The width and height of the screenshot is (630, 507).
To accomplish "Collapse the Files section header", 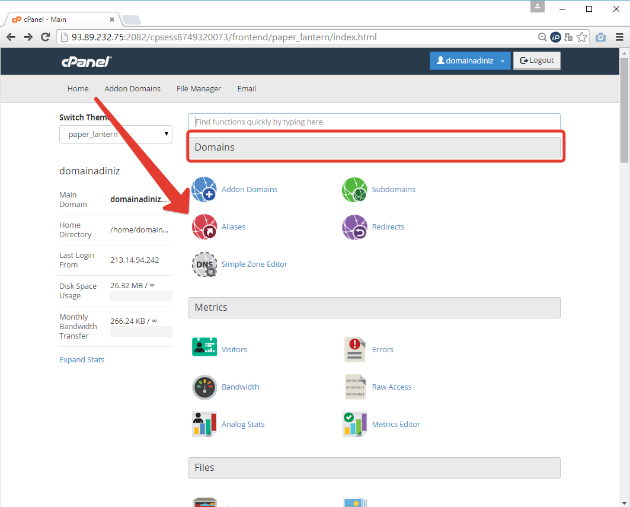I will 374,468.
